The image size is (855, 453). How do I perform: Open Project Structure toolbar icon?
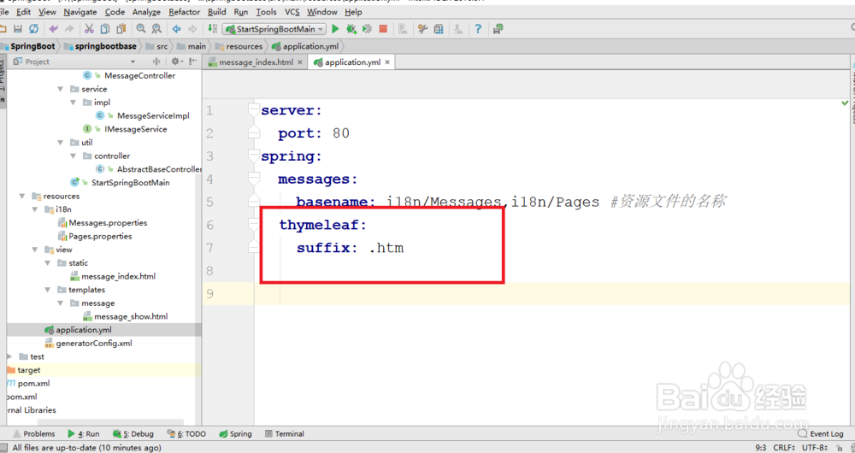pyautogui.click(x=439, y=29)
